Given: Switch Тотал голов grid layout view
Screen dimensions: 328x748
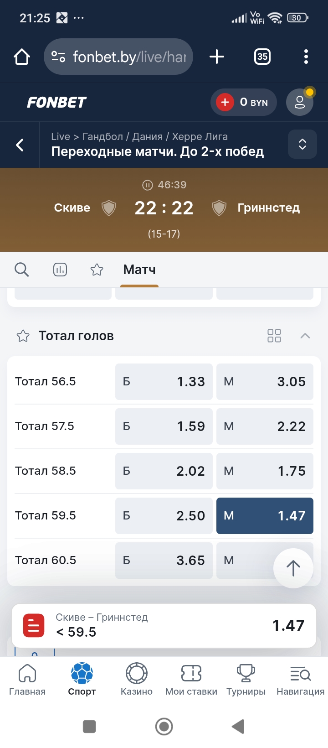Looking at the screenshot, I should 274,336.
